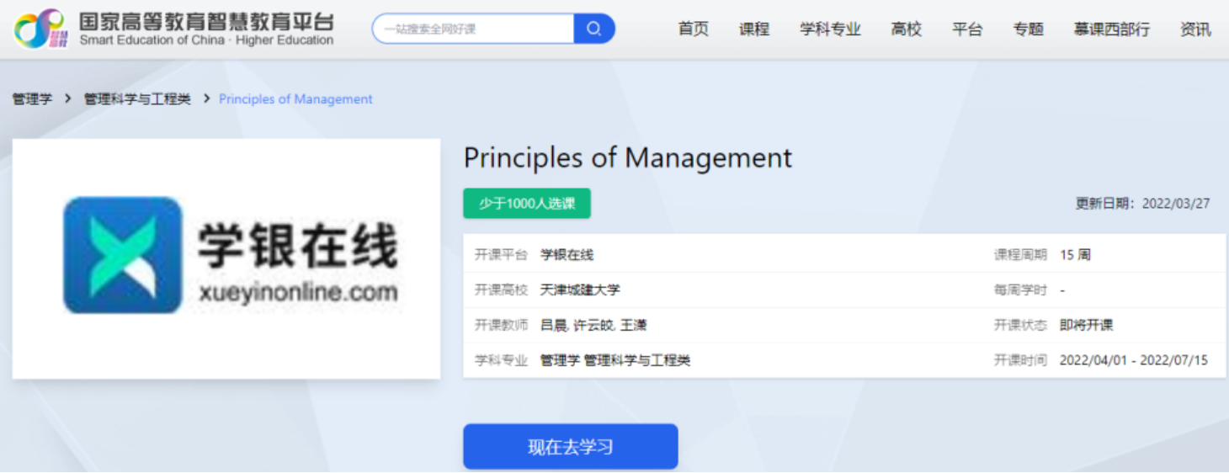Click the magnifier search icon button
1229x473 pixels.
click(x=594, y=29)
